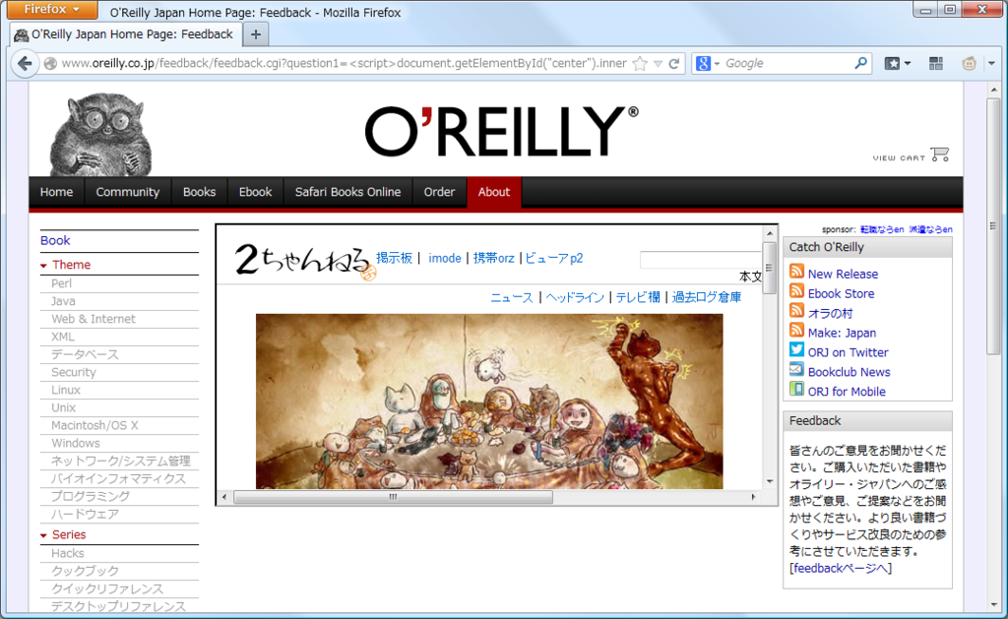Open the Bookmarks menu star button
1008x619 pixels.
892,63
